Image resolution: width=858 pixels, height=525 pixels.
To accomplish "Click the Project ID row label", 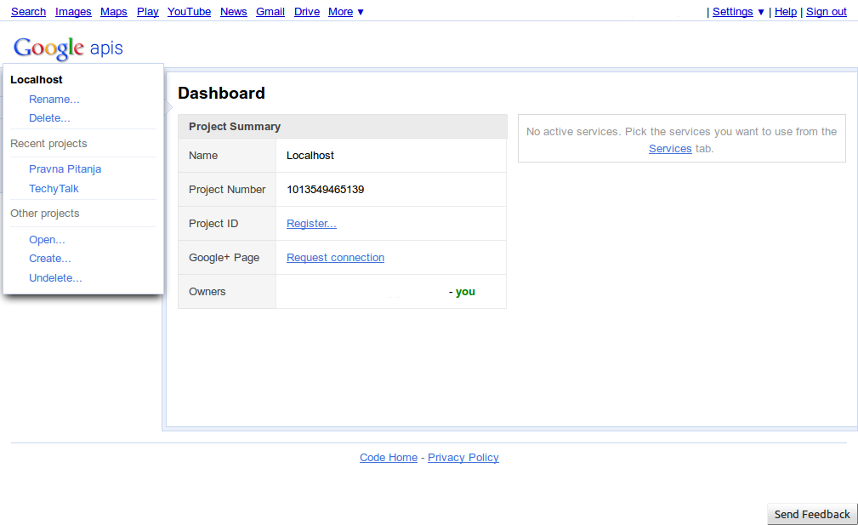I will pos(213,223).
